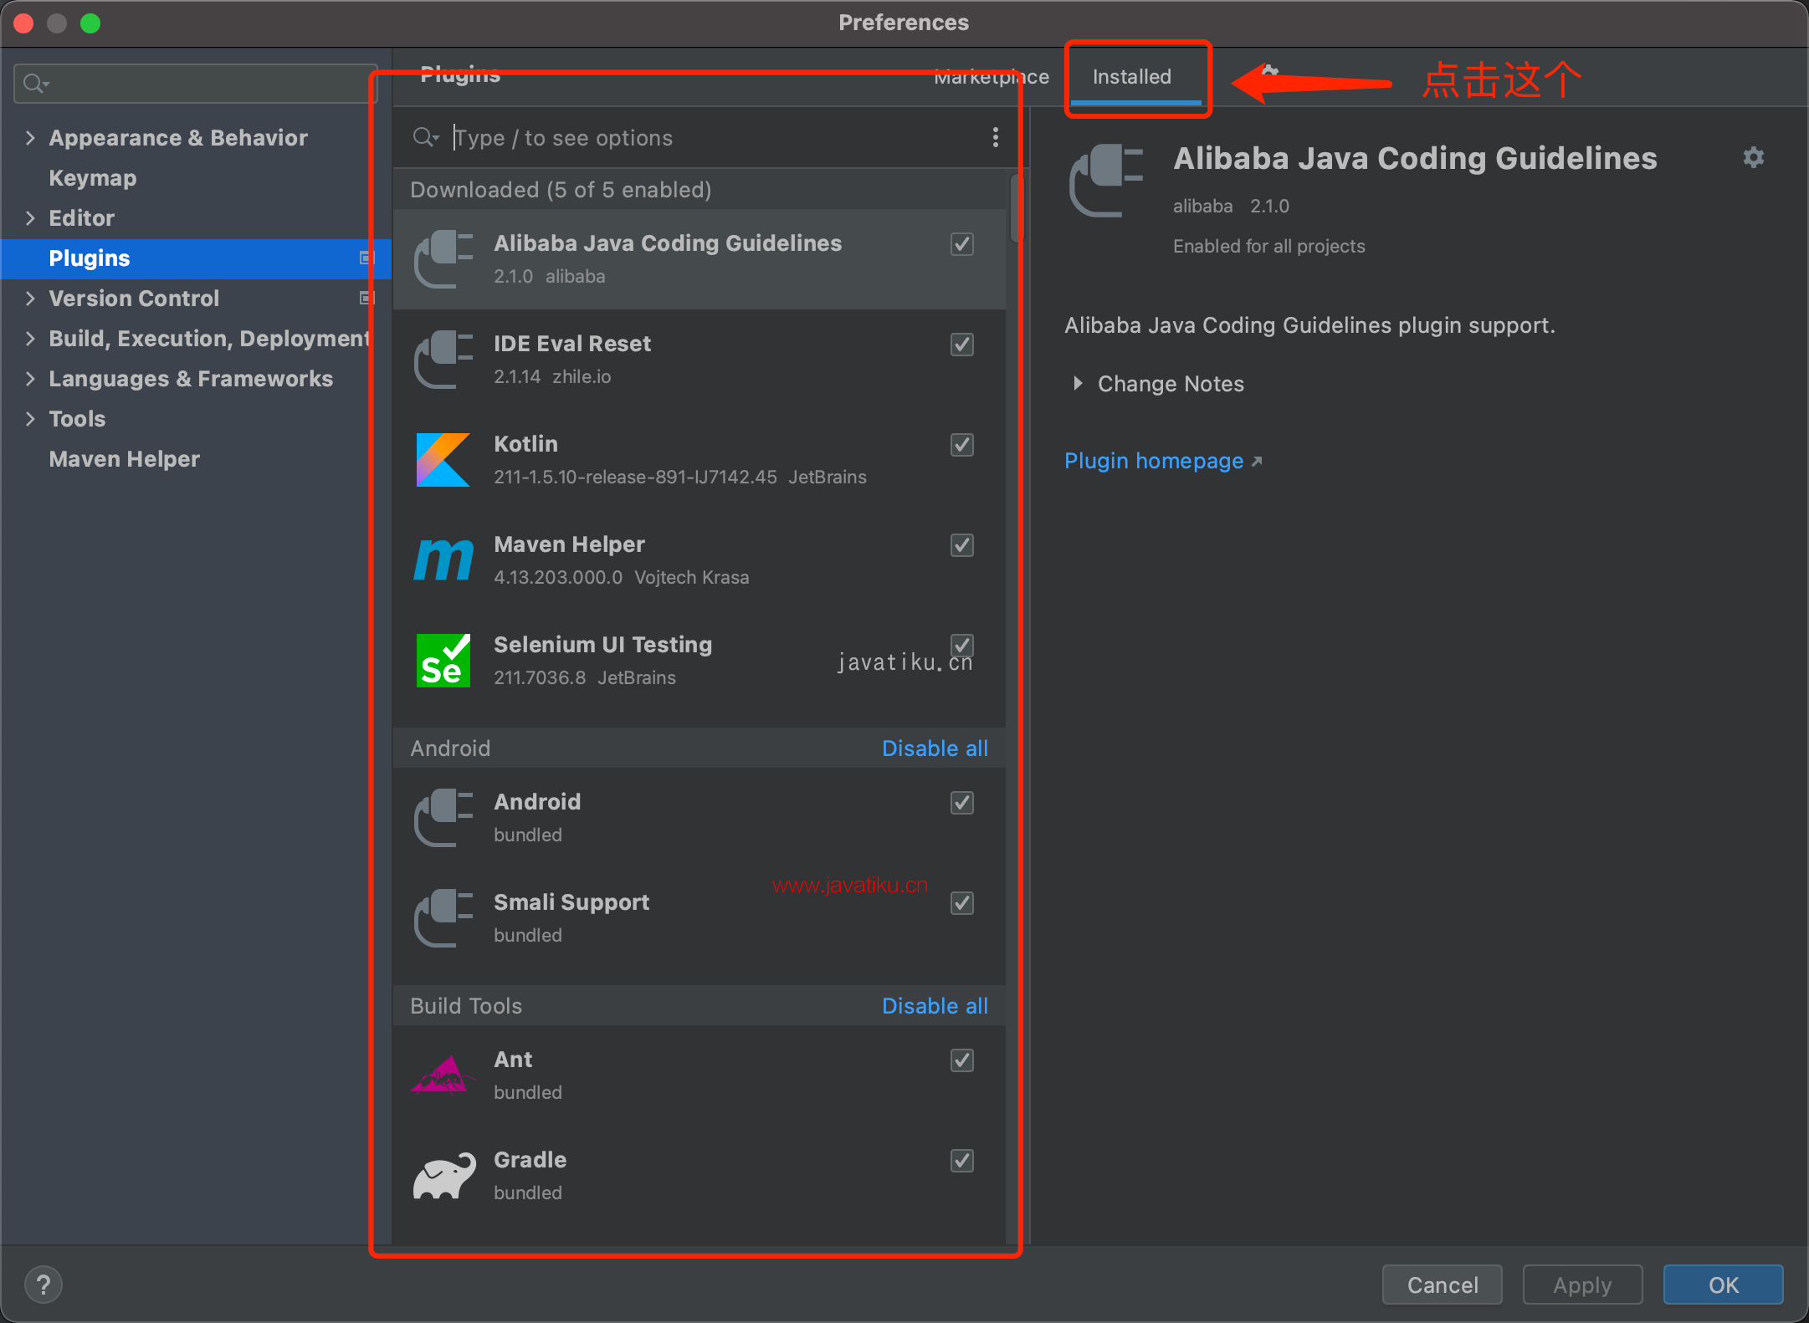Click the large plugin icon in details pane

pyautogui.click(x=1107, y=180)
